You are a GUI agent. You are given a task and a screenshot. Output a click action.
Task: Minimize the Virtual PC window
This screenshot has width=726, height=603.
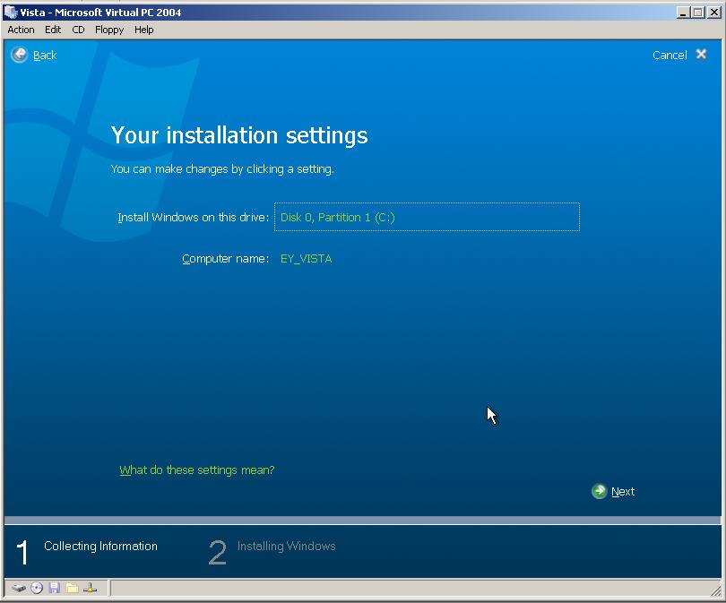[x=682, y=13]
